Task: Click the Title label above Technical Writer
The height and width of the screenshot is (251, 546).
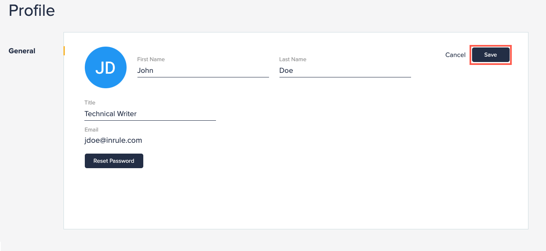Action: tap(90, 103)
